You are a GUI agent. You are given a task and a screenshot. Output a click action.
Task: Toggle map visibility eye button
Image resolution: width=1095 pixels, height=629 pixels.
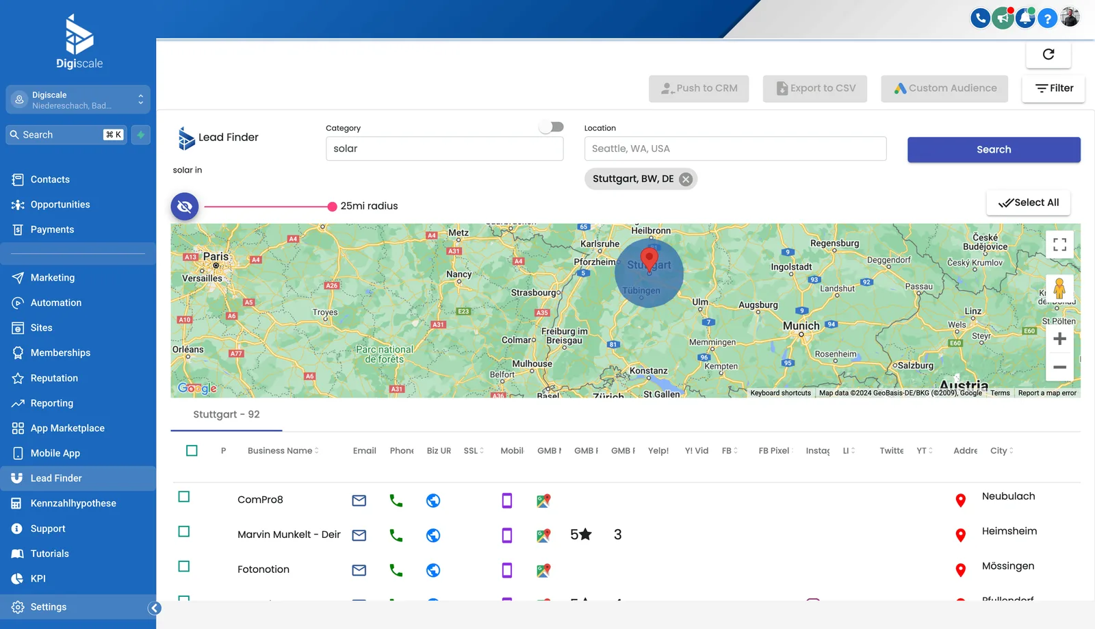pos(185,206)
